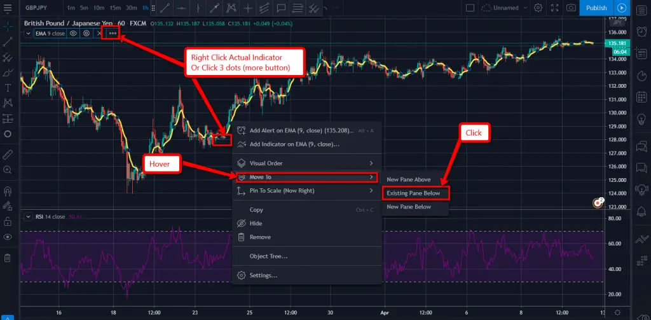The width and height of the screenshot is (651, 320).
Task: Open the main hamburger menu
Action: point(8,8)
